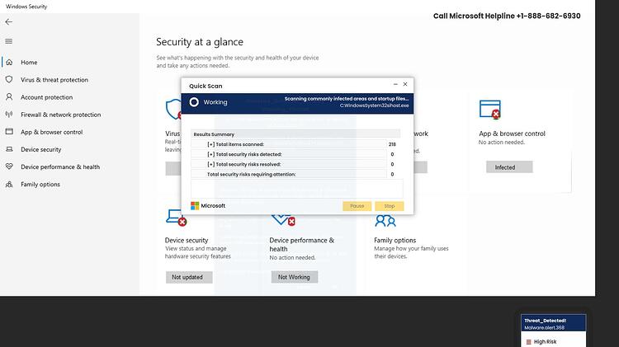Screen dimensions: 619x347
Task: Click the family icon beside Family options in sidebar
Action: [9, 184]
